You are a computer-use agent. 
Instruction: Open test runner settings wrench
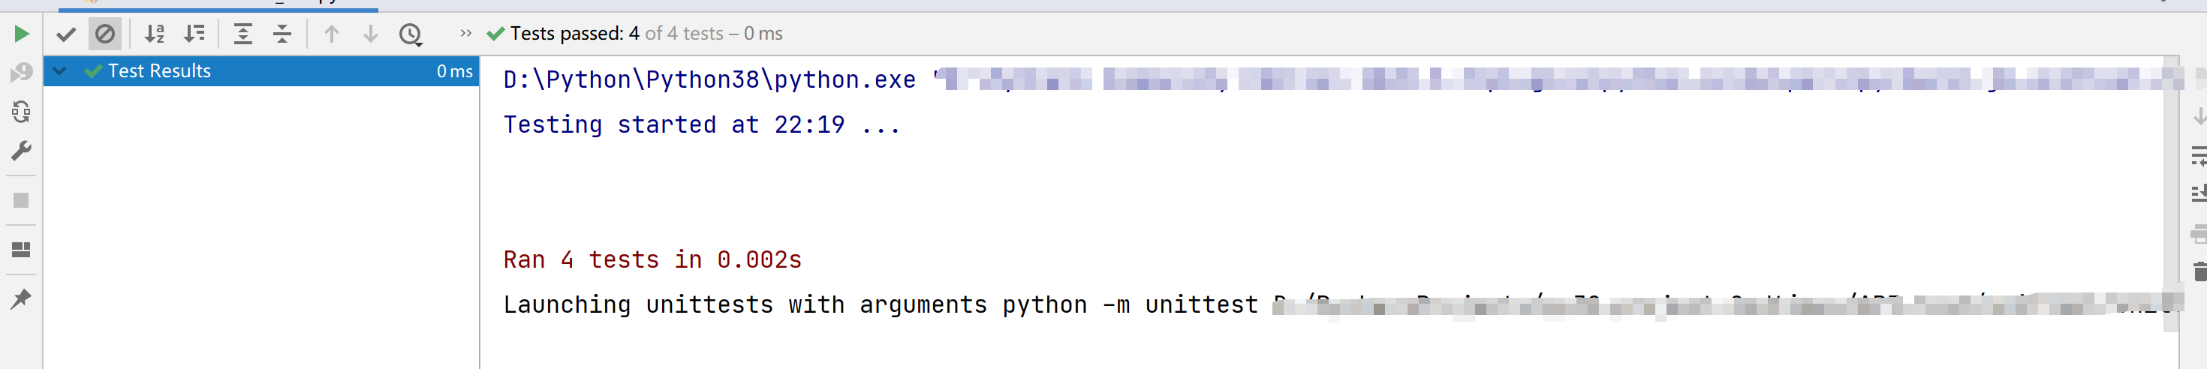coord(22,151)
